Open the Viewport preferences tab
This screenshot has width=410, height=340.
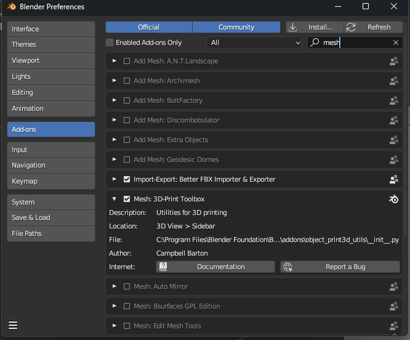51,61
